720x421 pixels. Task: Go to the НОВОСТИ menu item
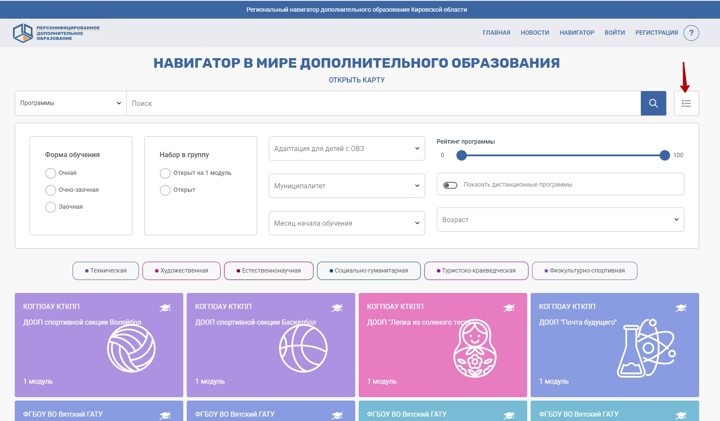(535, 33)
